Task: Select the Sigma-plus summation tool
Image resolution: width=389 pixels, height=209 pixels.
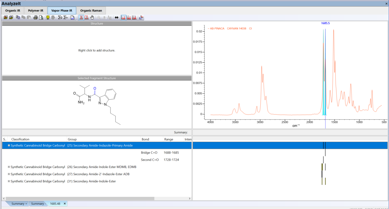Action: coord(60,17)
